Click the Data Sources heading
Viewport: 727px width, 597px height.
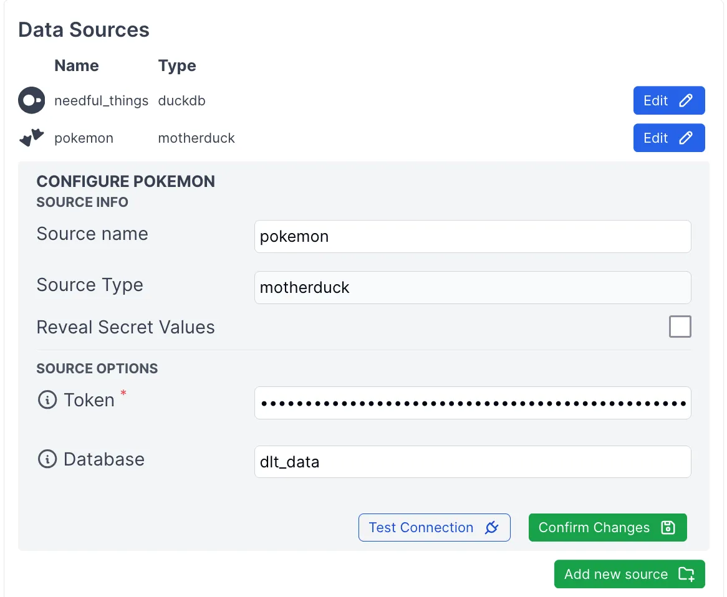[84, 30]
